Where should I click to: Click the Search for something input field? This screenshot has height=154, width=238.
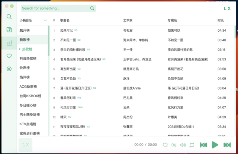54,8
